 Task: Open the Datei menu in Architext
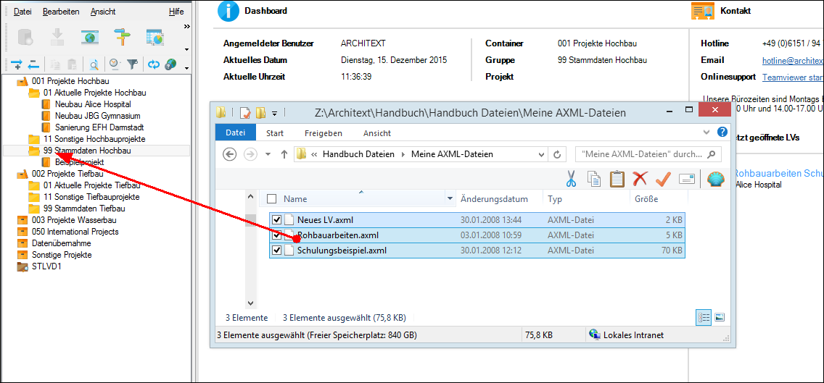point(22,12)
